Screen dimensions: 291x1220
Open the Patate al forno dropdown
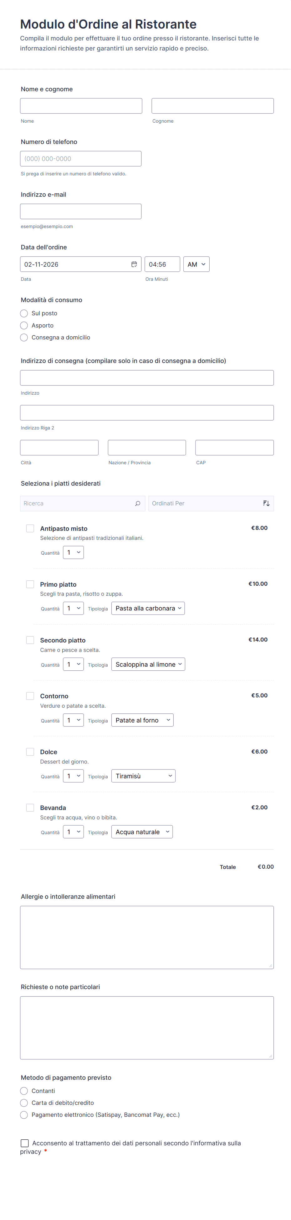(142, 720)
